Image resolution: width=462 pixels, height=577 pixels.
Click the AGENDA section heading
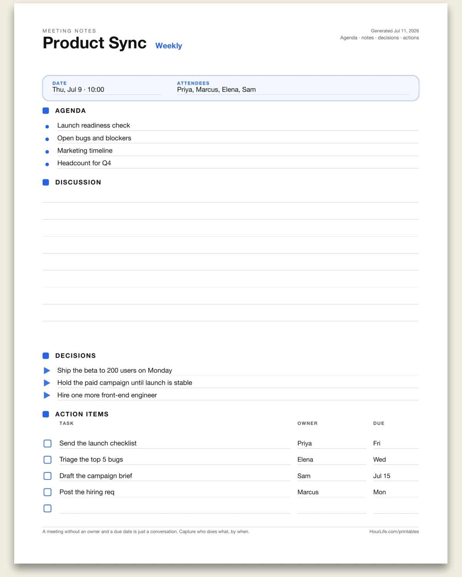coord(70,111)
